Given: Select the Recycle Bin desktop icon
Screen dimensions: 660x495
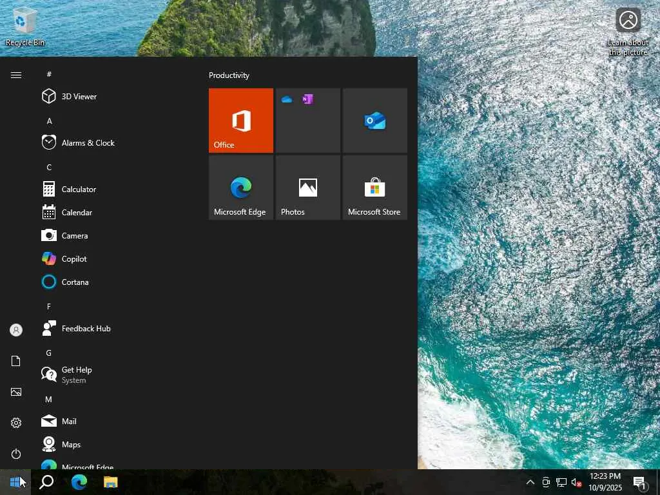Looking at the screenshot, I should point(25,27).
